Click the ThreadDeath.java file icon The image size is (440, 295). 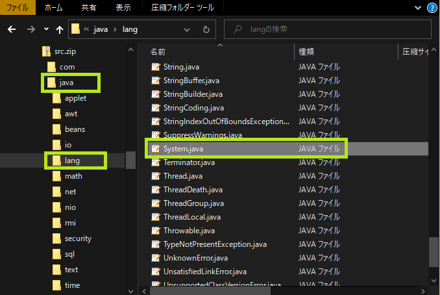156,190
